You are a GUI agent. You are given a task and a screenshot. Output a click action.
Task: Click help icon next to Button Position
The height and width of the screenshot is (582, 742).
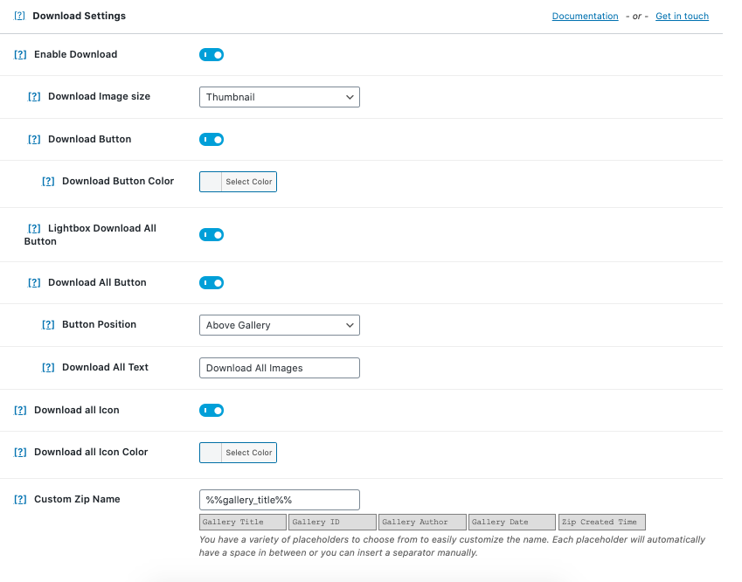point(48,324)
